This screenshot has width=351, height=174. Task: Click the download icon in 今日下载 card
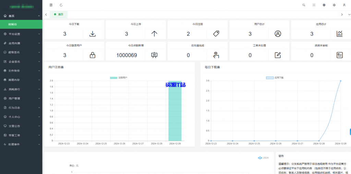[x=93, y=34]
